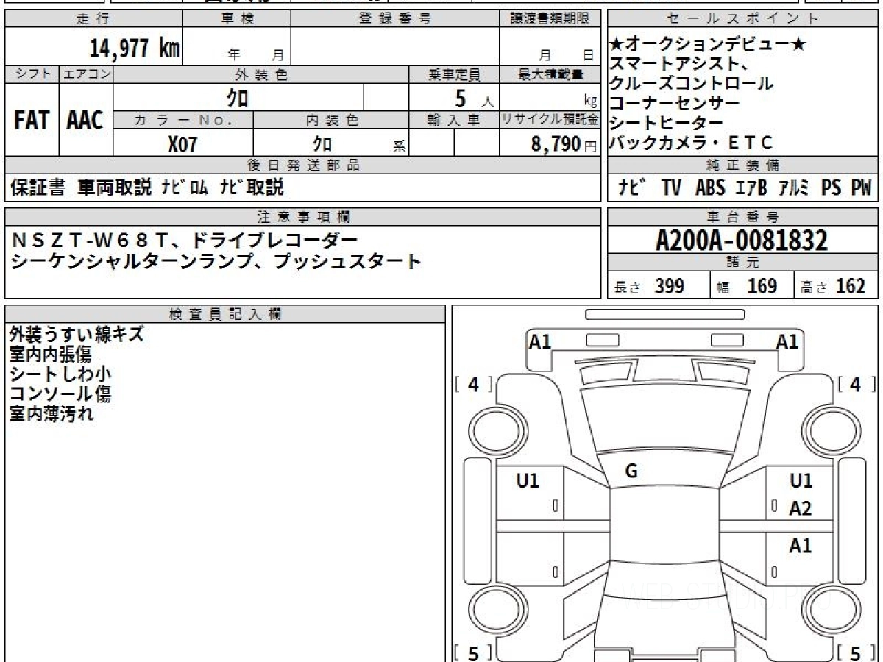Click the length value 399
Image resolution: width=883 pixels, height=662 pixels.
(x=670, y=286)
